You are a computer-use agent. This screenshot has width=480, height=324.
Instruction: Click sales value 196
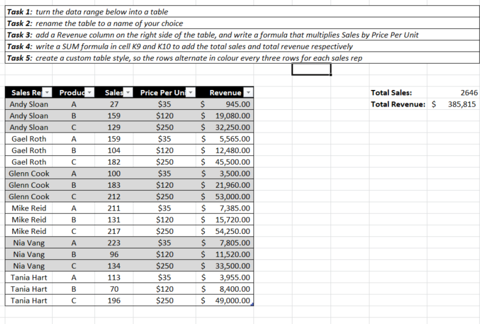(114, 301)
